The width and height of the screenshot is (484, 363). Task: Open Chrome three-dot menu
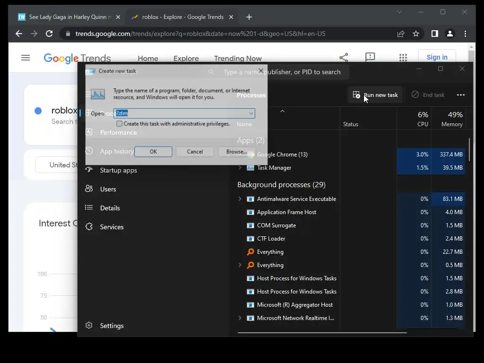tap(465, 34)
